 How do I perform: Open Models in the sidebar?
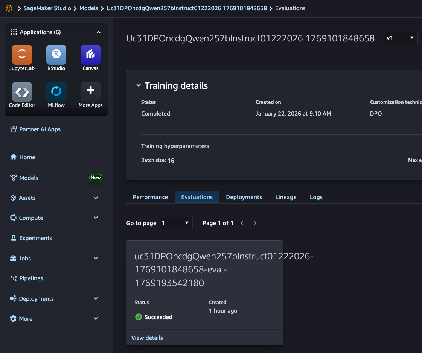(x=29, y=178)
